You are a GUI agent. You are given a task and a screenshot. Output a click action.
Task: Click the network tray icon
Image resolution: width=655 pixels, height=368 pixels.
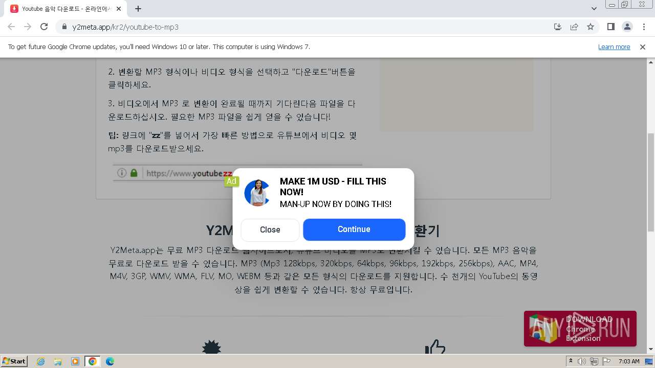point(594,361)
